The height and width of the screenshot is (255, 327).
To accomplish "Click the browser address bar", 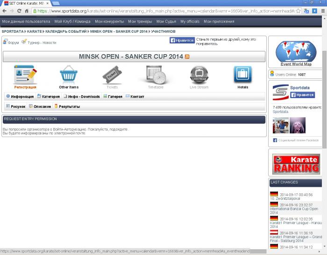I will [x=166, y=11].
